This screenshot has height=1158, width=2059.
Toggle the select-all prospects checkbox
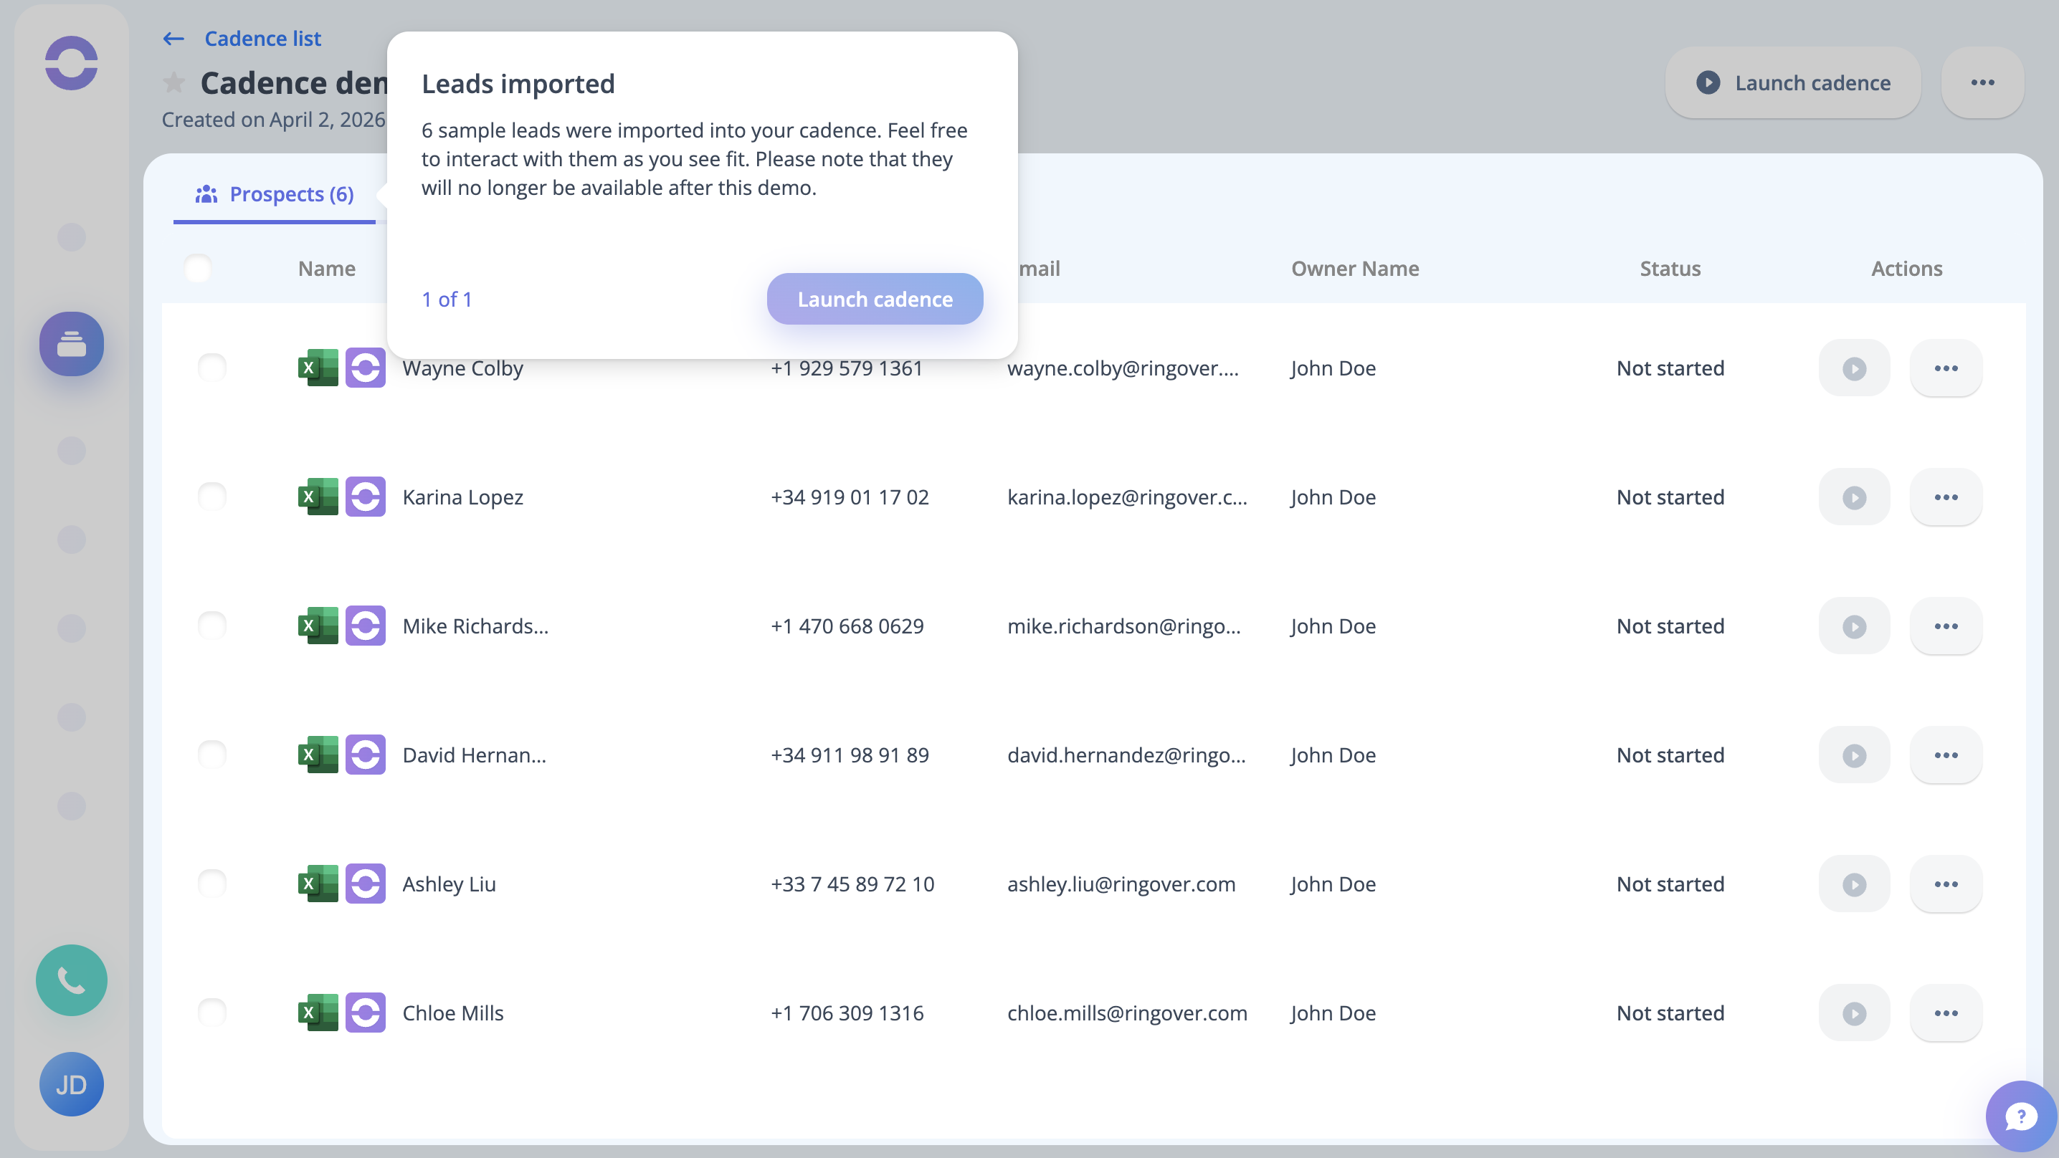pyautogui.click(x=197, y=269)
